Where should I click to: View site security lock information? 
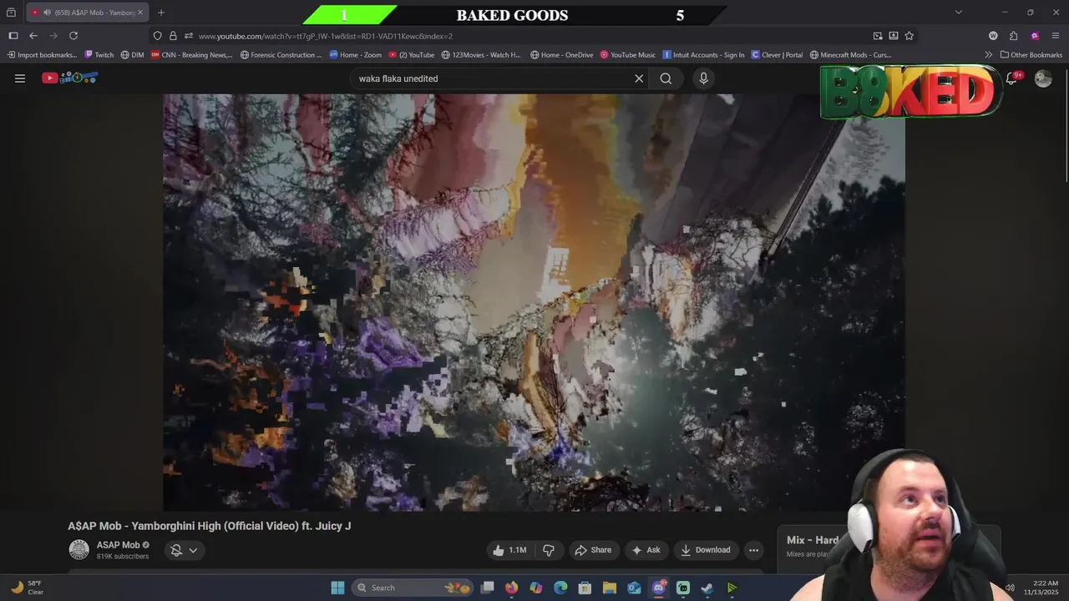point(173,36)
